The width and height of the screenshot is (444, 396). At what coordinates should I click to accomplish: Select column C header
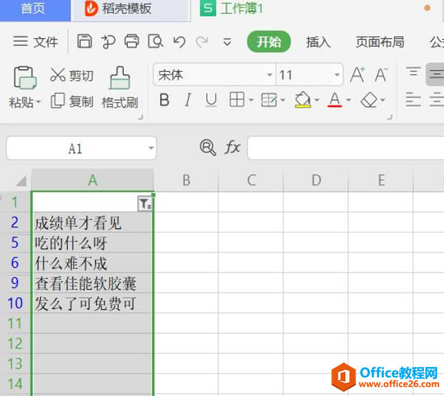(x=251, y=180)
